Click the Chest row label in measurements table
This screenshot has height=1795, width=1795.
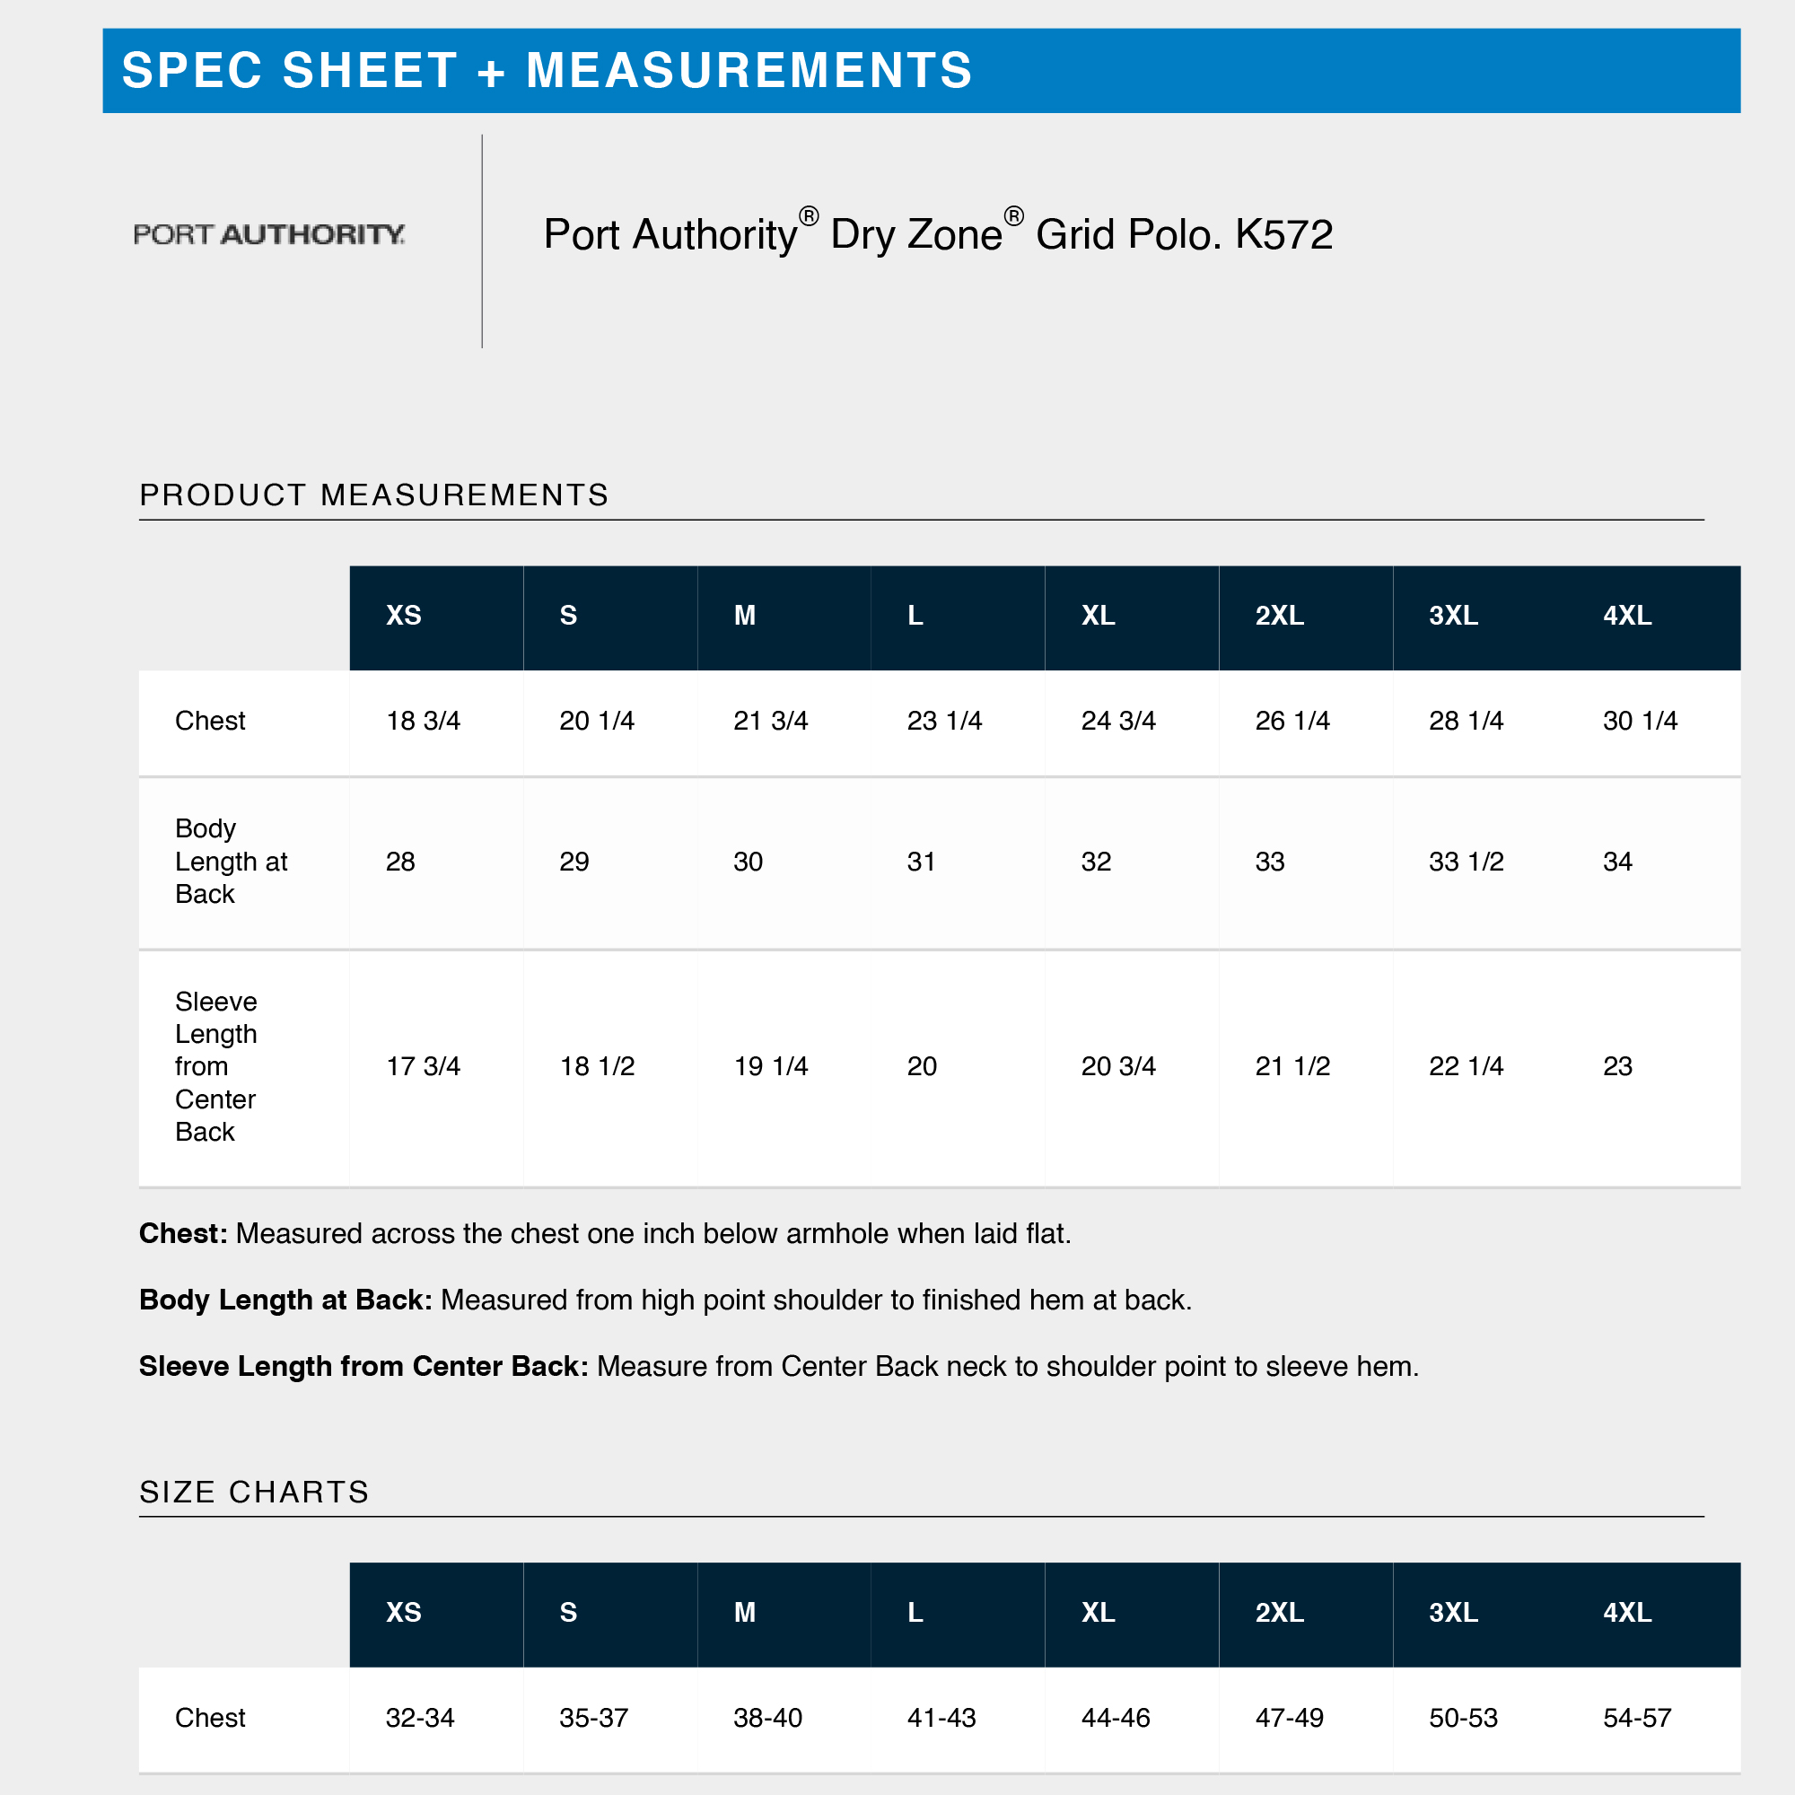coord(210,721)
